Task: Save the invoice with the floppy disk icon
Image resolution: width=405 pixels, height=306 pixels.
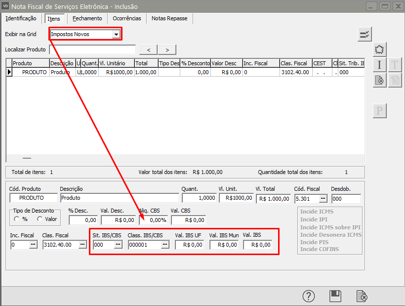Action: 335,296
